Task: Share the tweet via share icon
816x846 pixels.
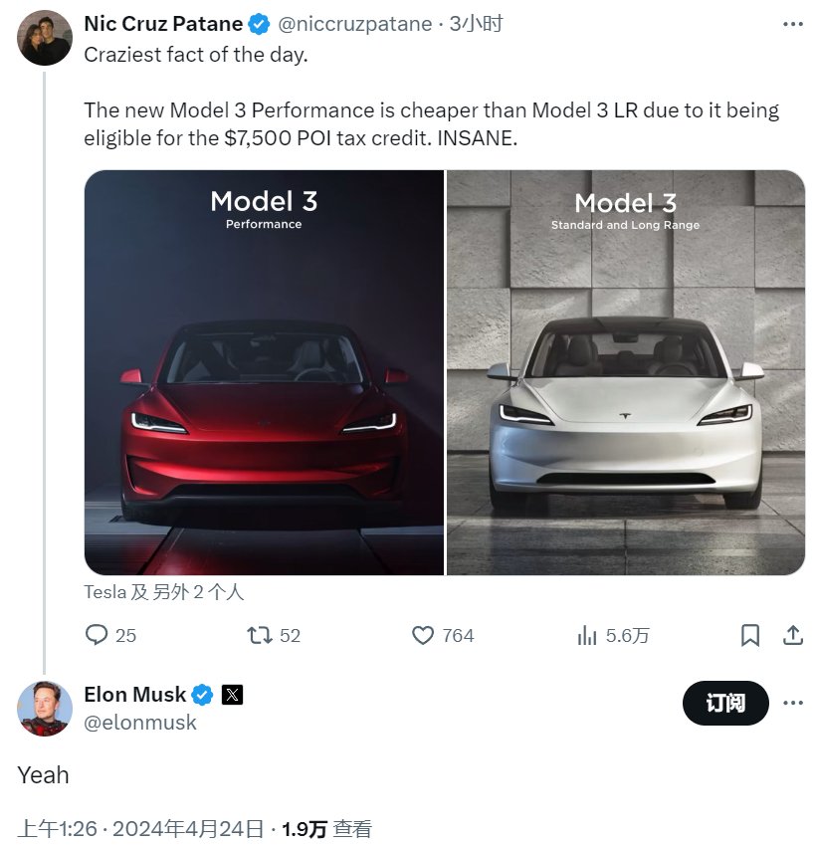Action: pos(793,635)
